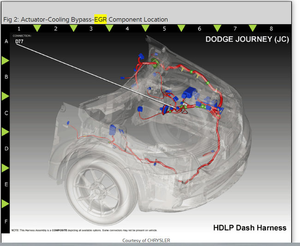
Task: Click grid column label '5'
Action: point(164,29)
